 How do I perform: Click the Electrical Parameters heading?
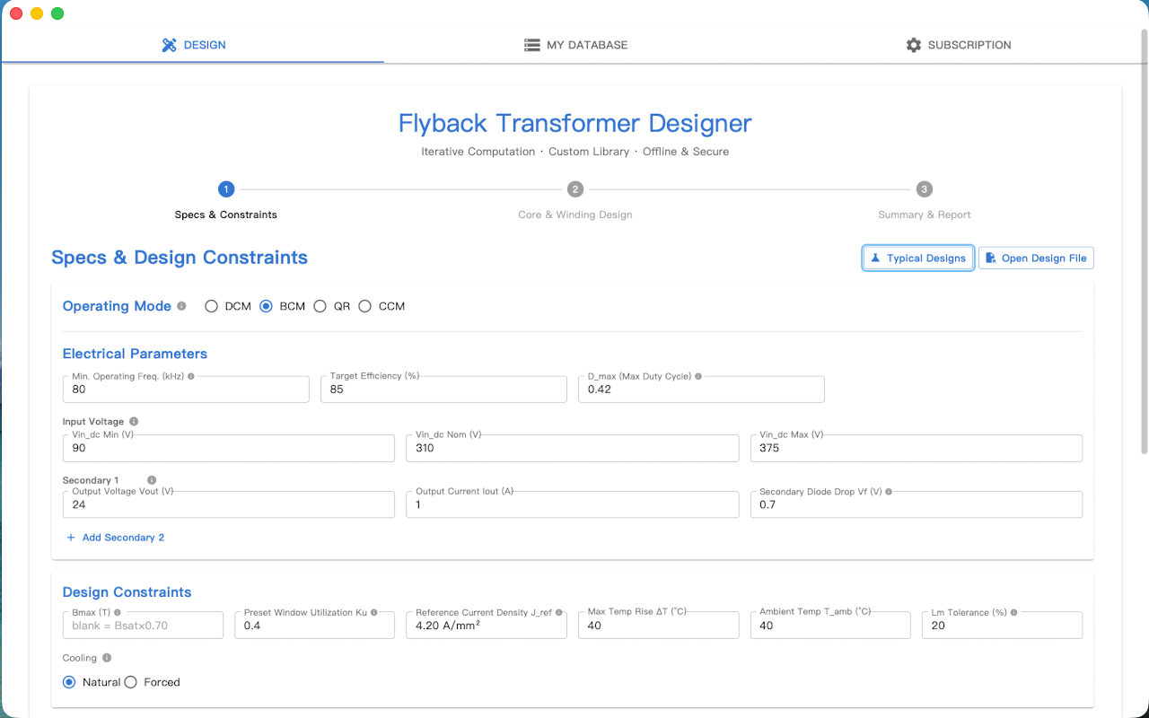pyautogui.click(x=135, y=354)
